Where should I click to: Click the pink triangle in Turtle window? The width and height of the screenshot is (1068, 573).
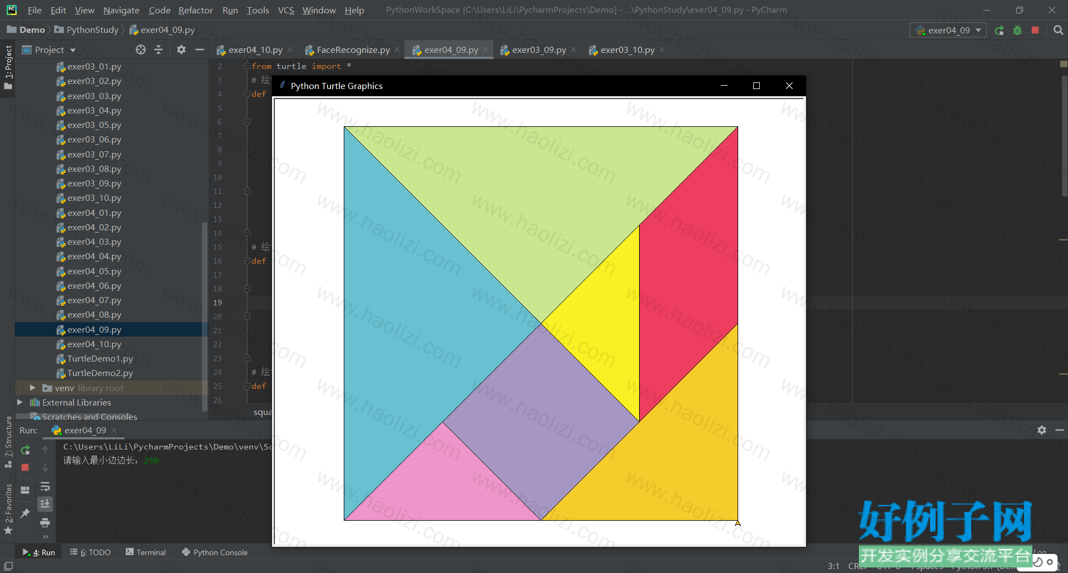click(x=443, y=484)
